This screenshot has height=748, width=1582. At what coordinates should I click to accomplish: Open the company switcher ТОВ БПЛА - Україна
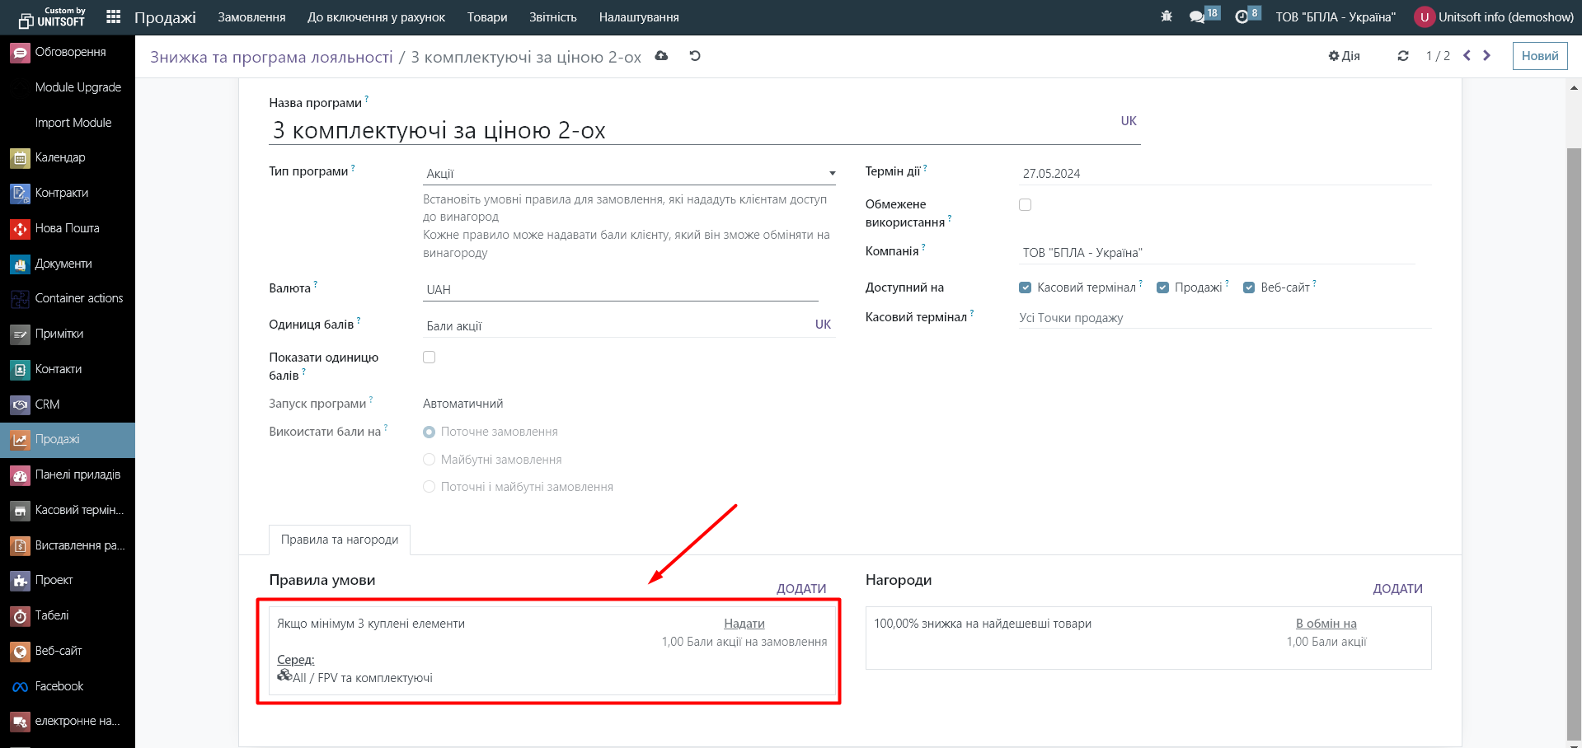[1336, 16]
